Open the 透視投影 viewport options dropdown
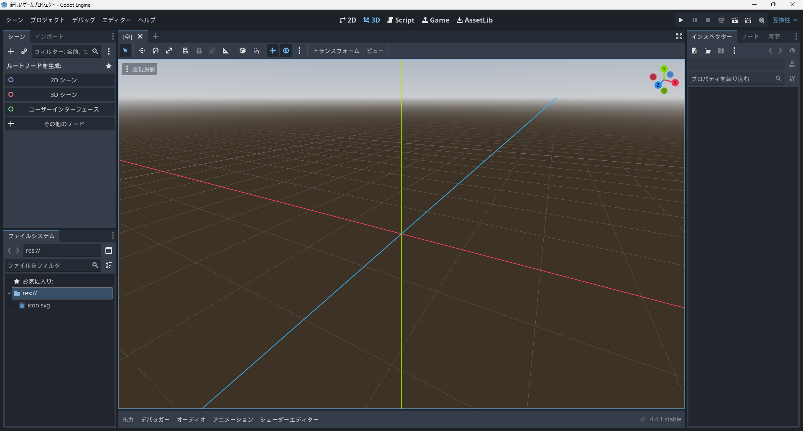Viewport: 803px width, 431px height. tap(140, 69)
